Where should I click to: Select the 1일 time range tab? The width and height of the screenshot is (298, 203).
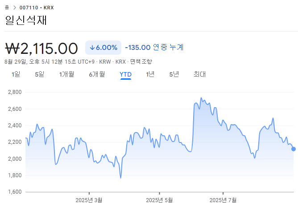click(16, 74)
